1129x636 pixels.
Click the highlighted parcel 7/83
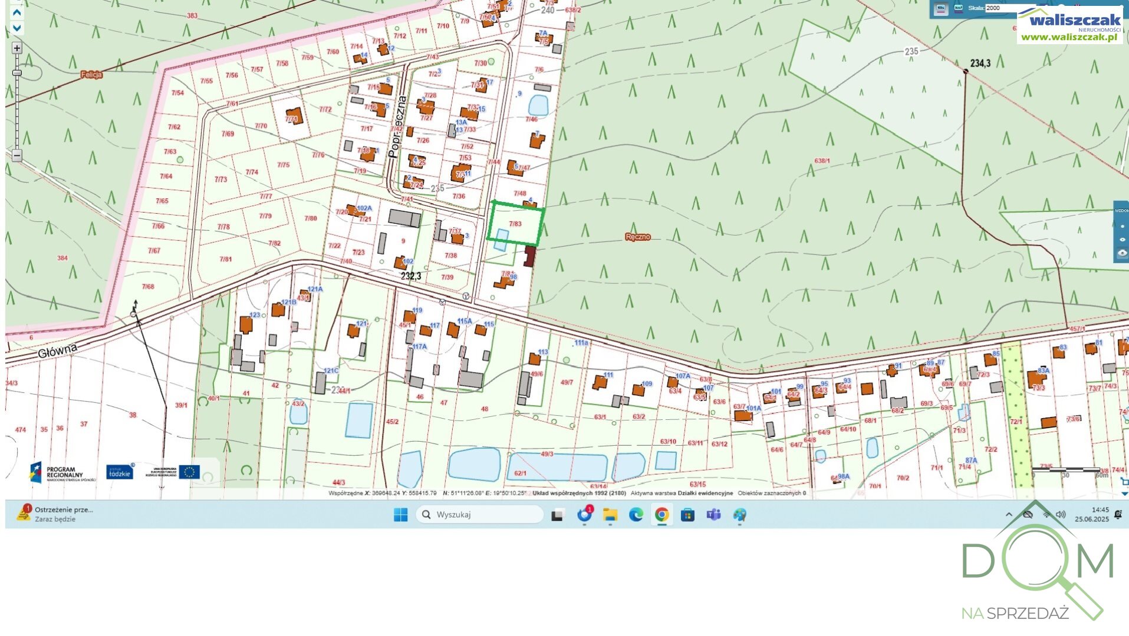(x=515, y=224)
